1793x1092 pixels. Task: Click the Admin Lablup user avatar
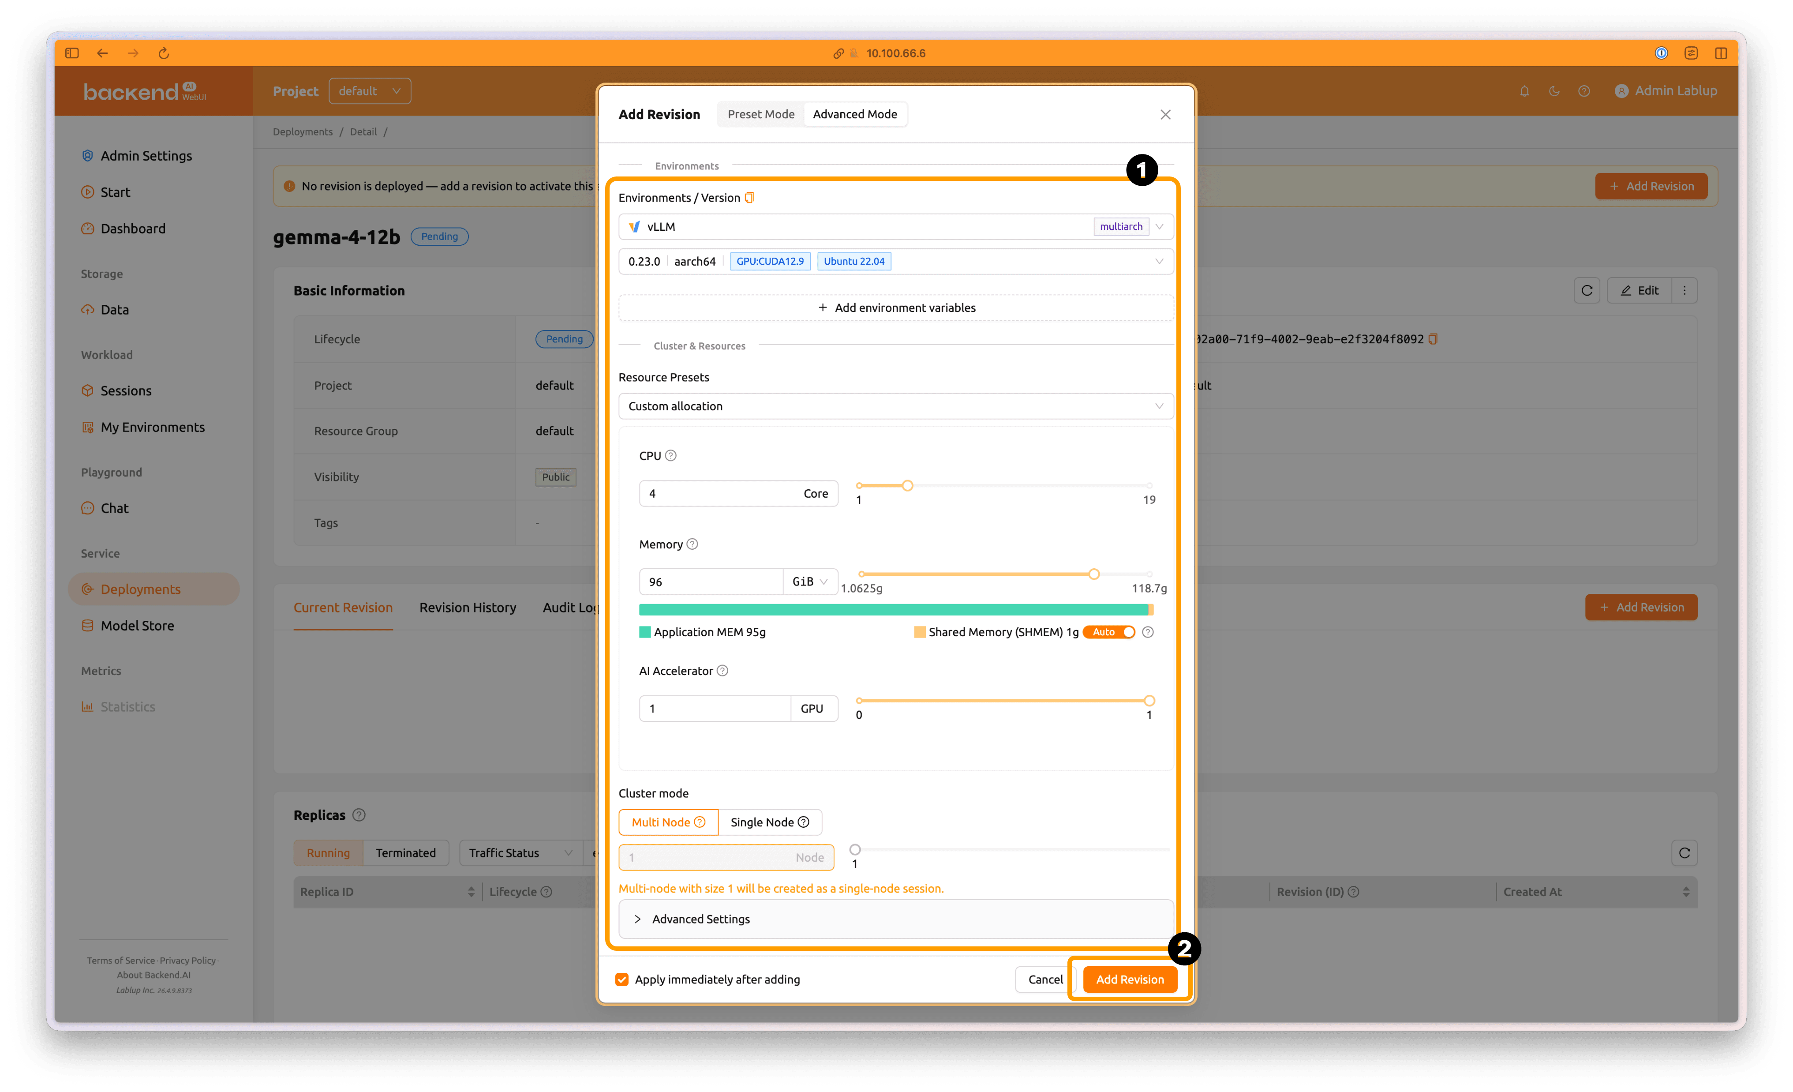coord(1621,91)
